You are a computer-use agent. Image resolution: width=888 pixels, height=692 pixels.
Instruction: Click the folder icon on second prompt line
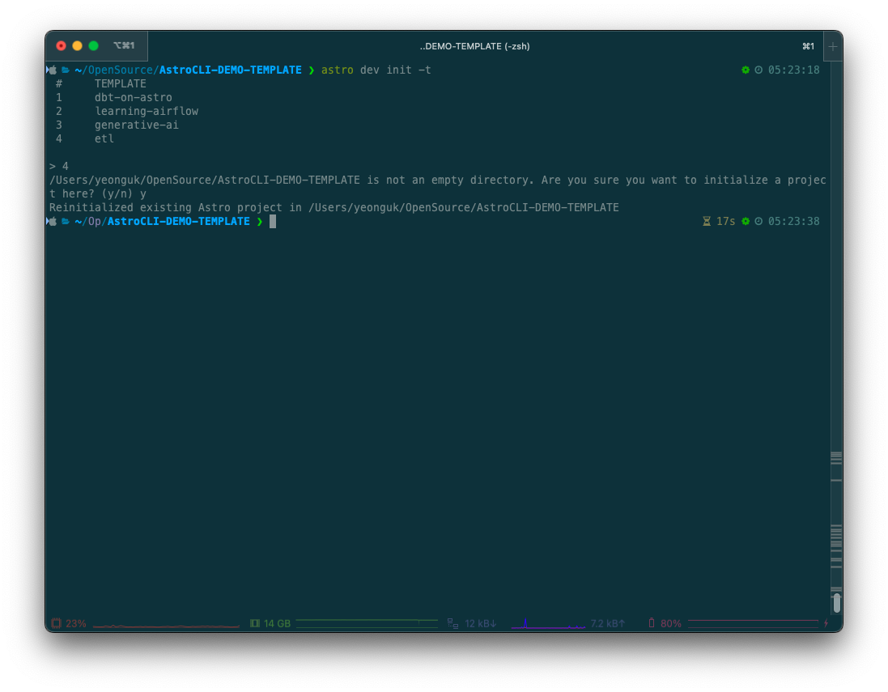click(65, 222)
